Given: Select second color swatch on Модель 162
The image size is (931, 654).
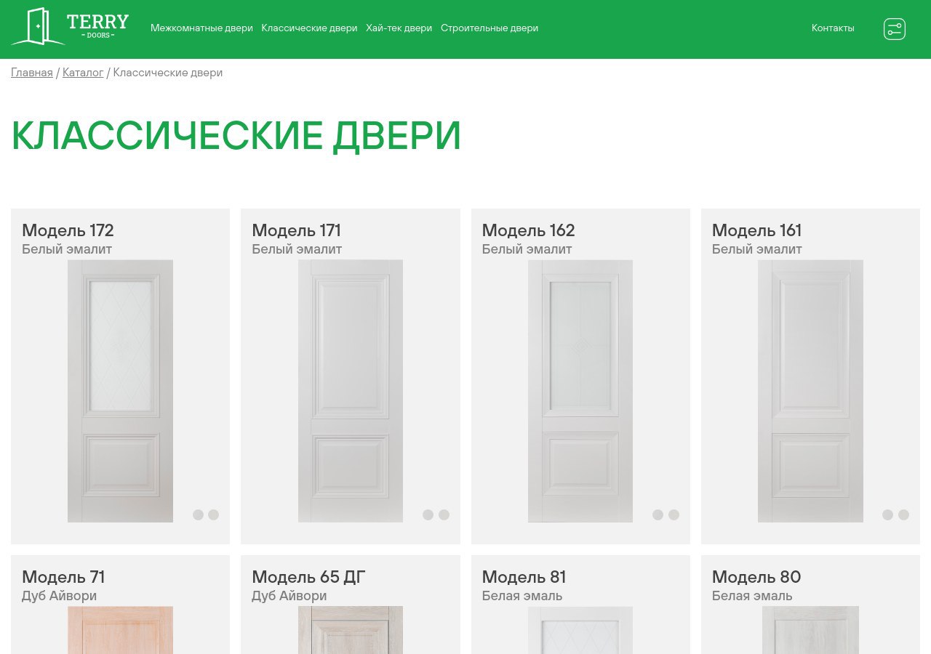Looking at the screenshot, I should click(x=674, y=514).
